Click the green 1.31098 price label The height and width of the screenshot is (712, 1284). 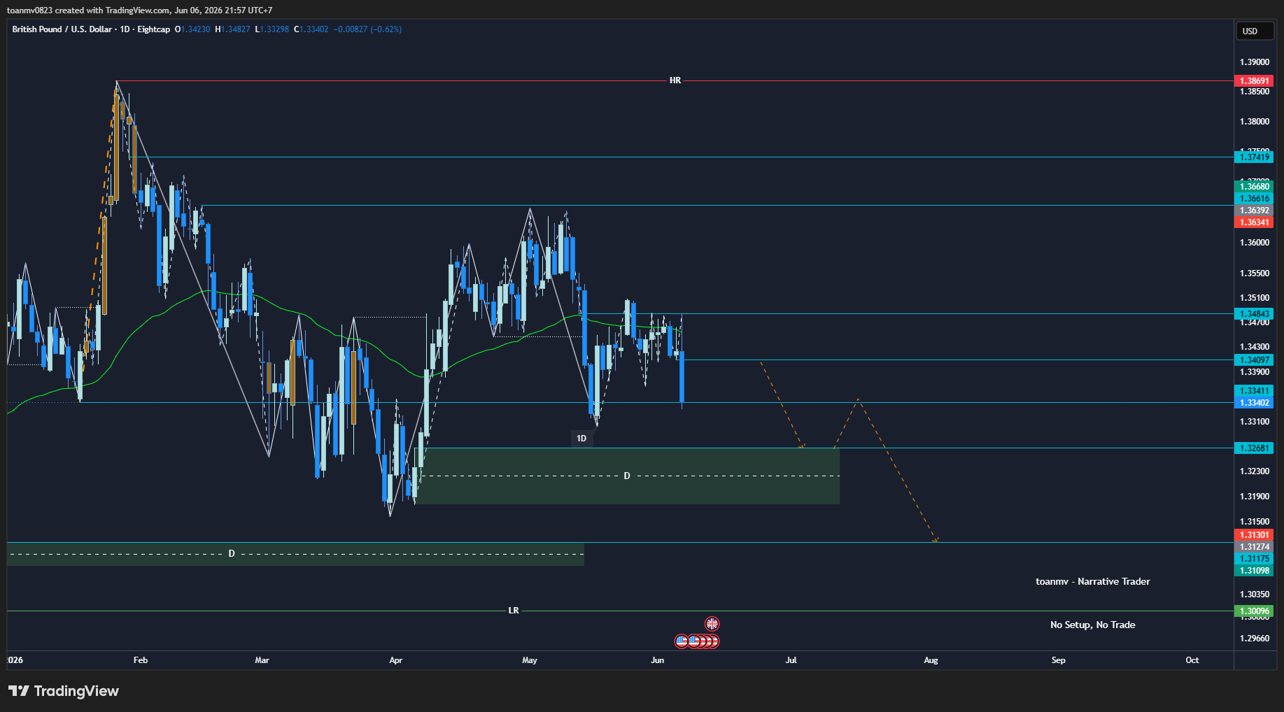coord(1255,571)
